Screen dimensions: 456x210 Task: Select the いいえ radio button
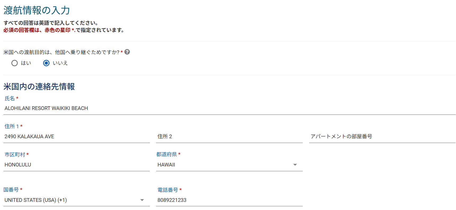pyautogui.click(x=46, y=63)
